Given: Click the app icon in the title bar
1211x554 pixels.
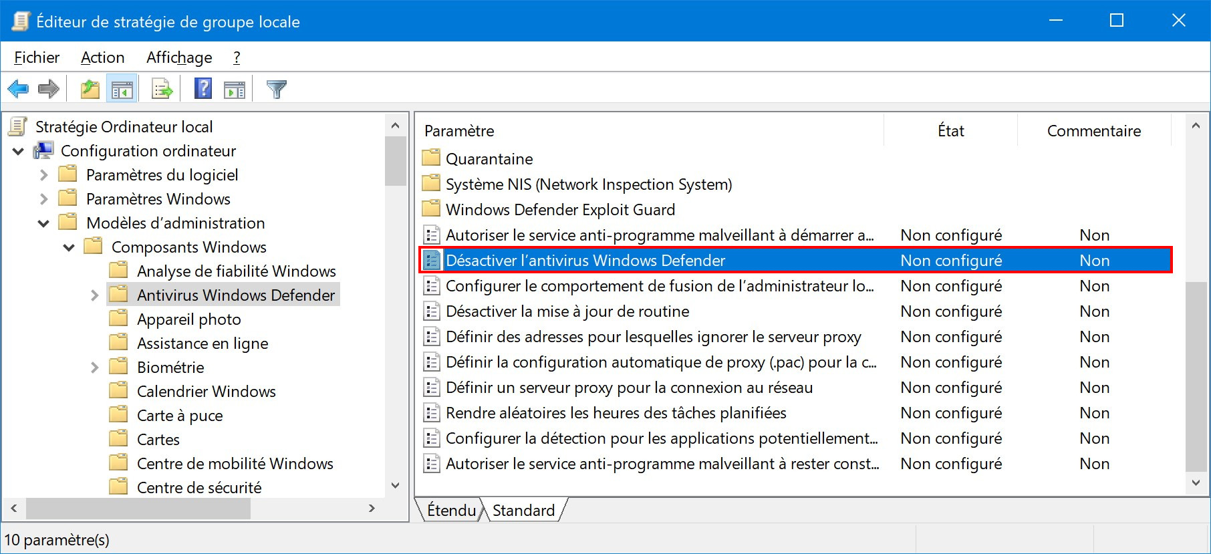Looking at the screenshot, I should click(x=21, y=21).
